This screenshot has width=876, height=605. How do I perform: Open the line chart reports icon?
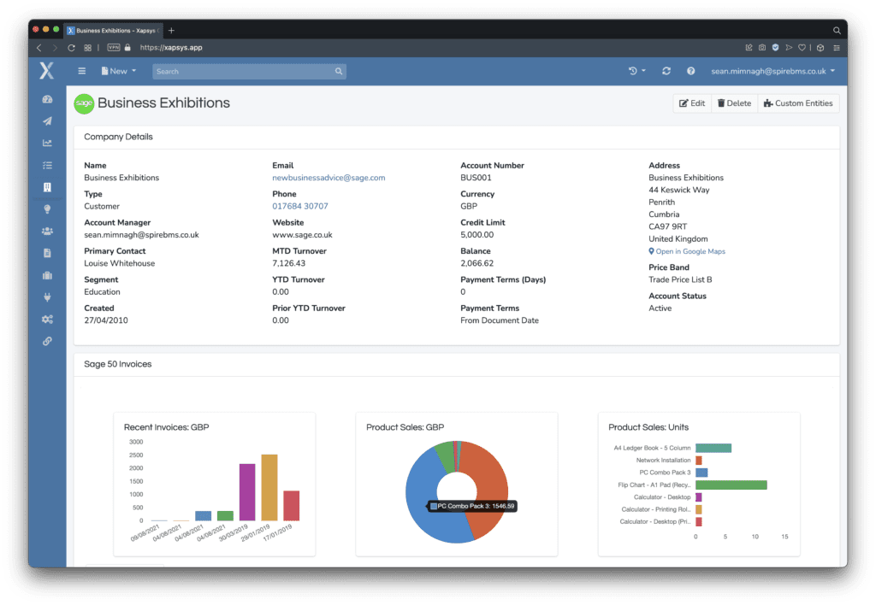click(48, 144)
